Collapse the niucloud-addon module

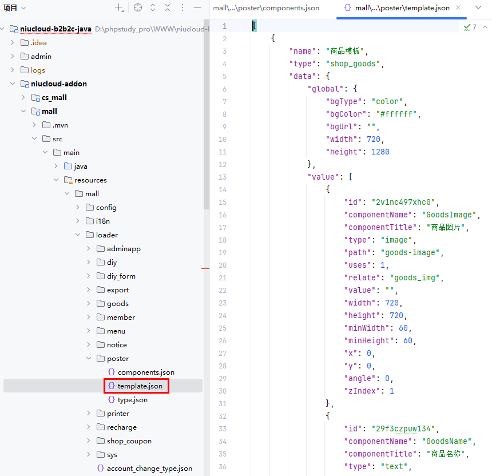(13, 84)
